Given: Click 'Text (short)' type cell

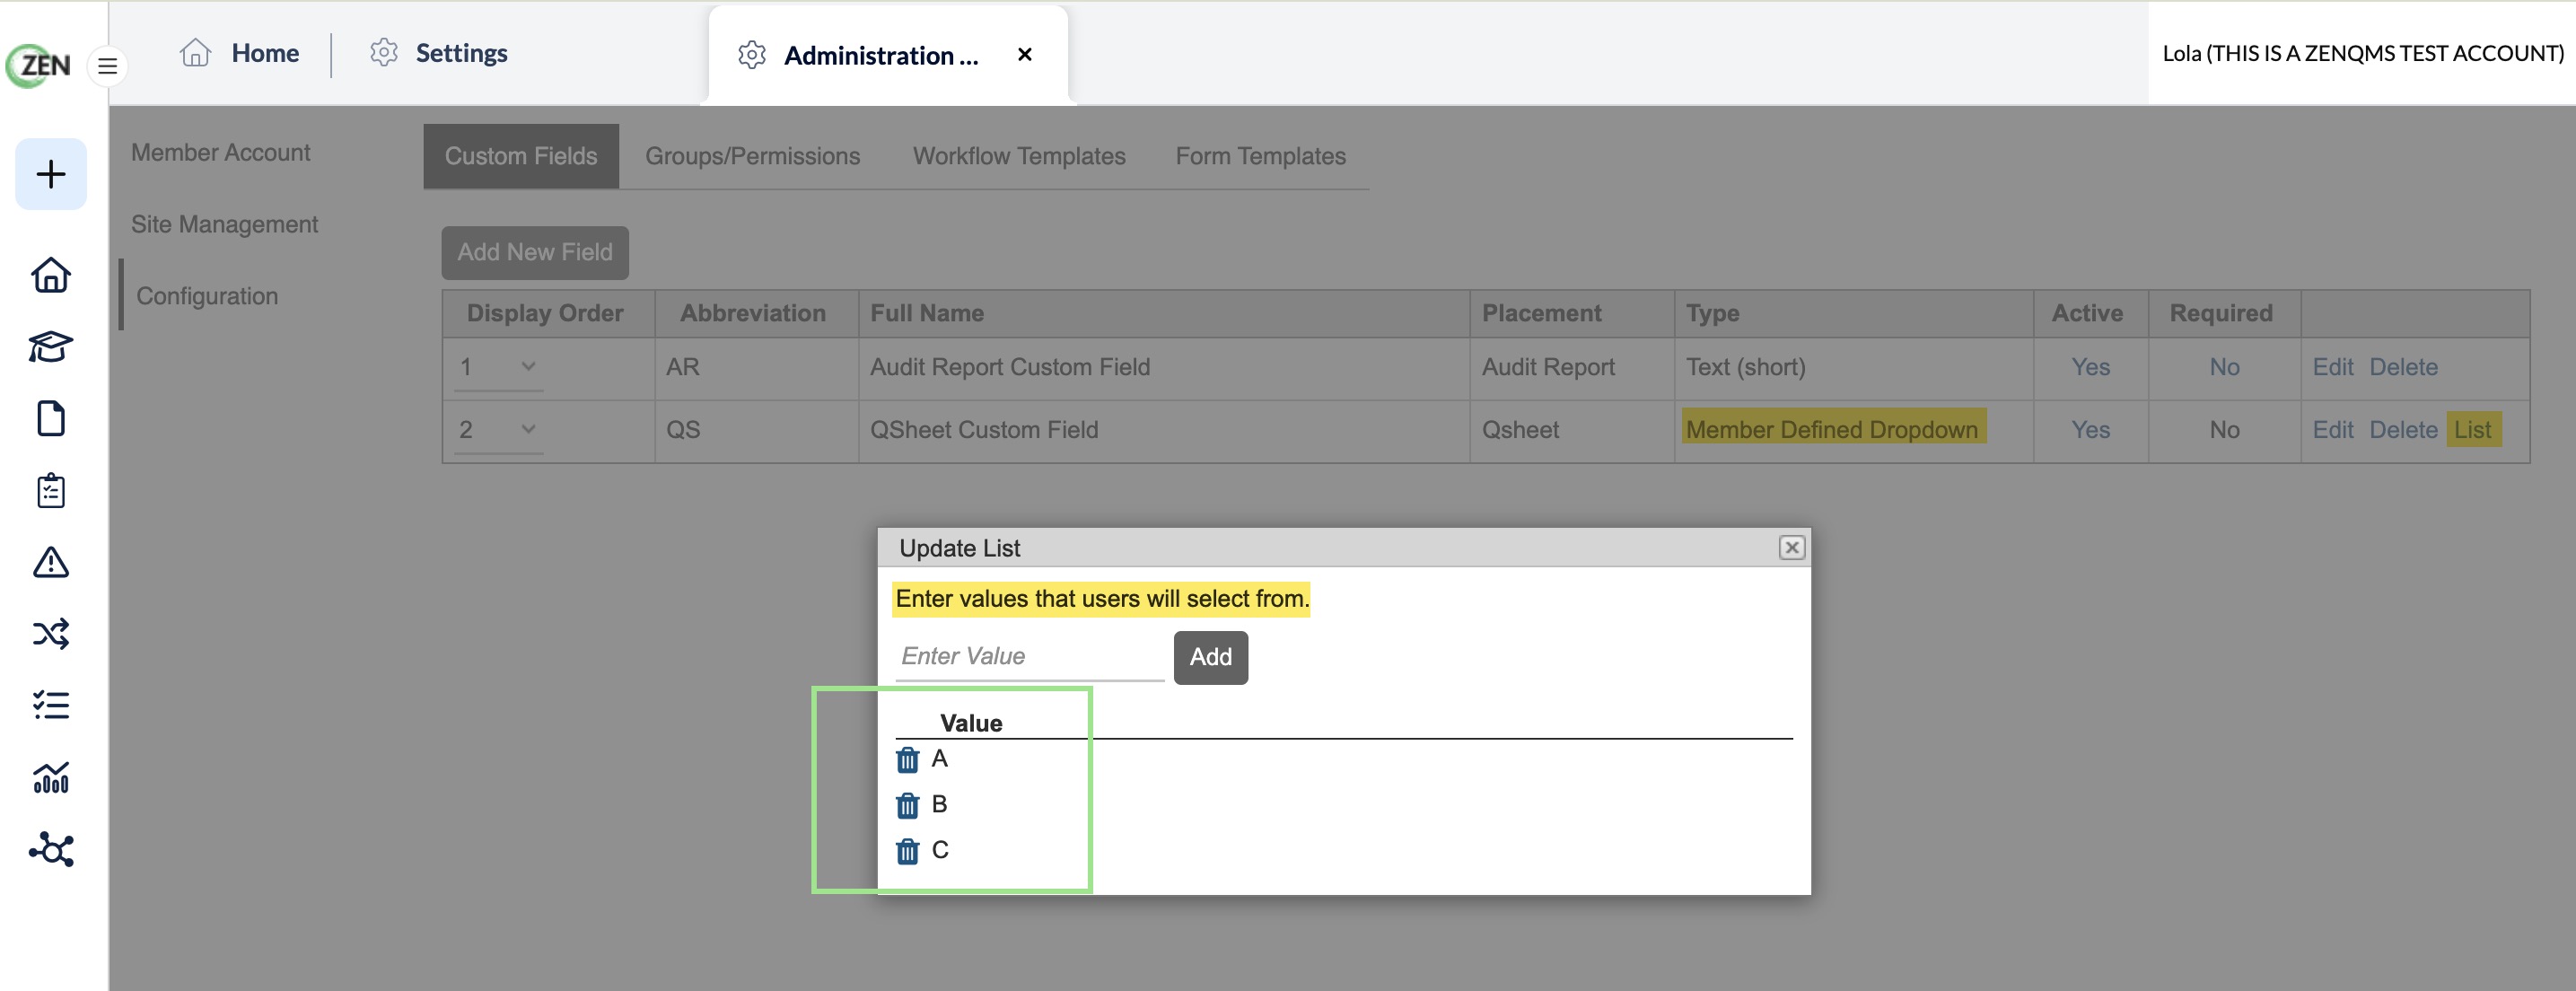Looking at the screenshot, I should pos(1853,367).
